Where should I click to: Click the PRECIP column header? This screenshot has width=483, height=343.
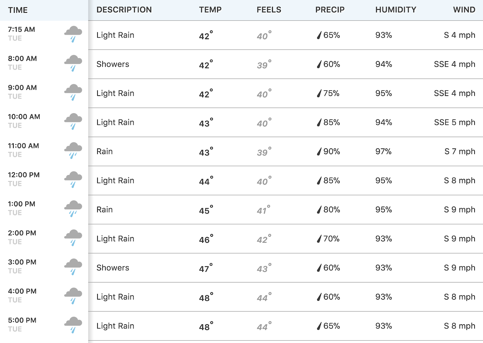click(x=330, y=10)
